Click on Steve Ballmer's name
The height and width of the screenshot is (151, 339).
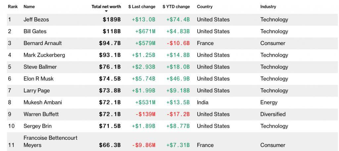click(40, 67)
